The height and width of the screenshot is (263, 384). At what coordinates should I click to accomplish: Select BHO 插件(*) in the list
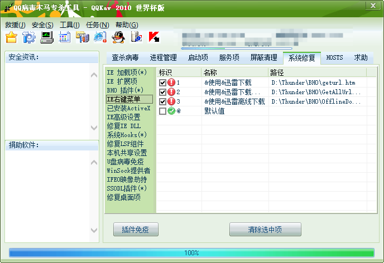(x=125, y=90)
